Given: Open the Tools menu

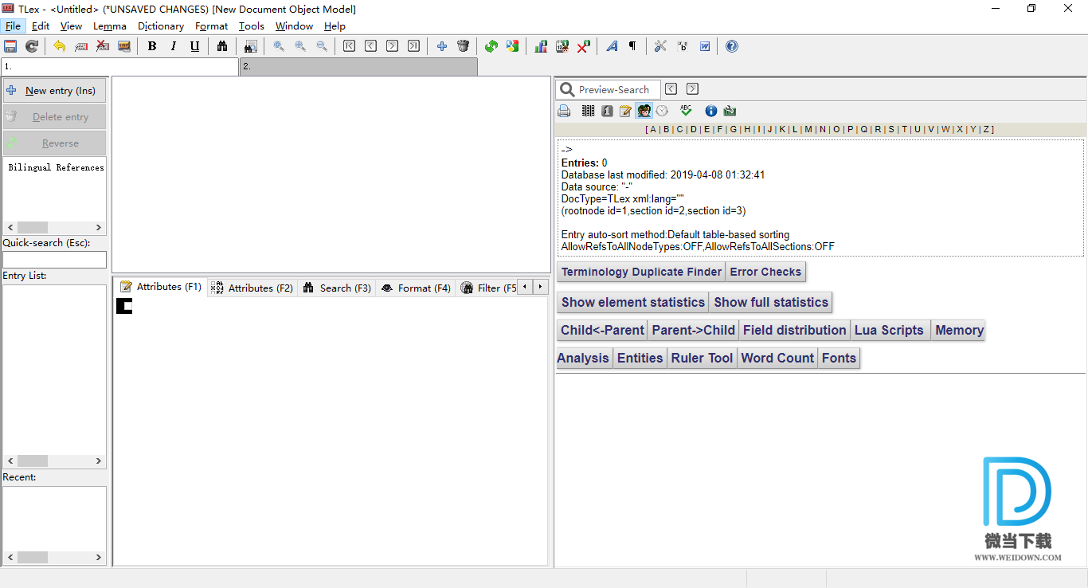Looking at the screenshot, I should click(x=251, y=25).
